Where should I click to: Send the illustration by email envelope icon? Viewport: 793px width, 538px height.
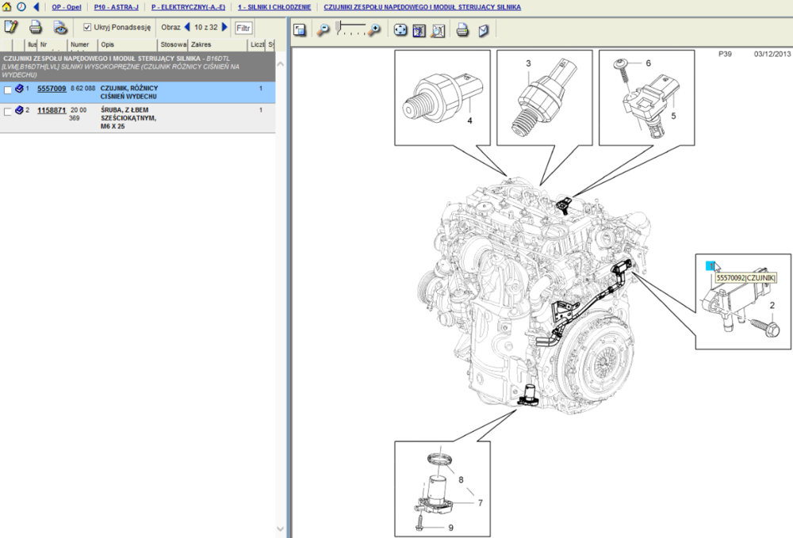484,30
